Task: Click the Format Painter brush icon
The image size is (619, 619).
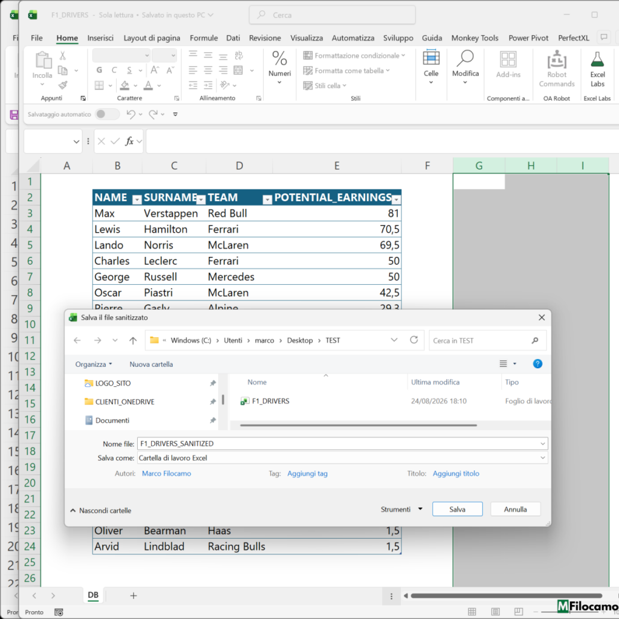Action: (62, 85)
